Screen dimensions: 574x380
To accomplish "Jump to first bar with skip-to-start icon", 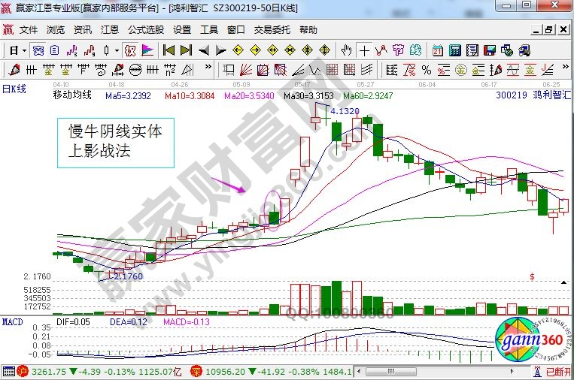I will [169, 50].
